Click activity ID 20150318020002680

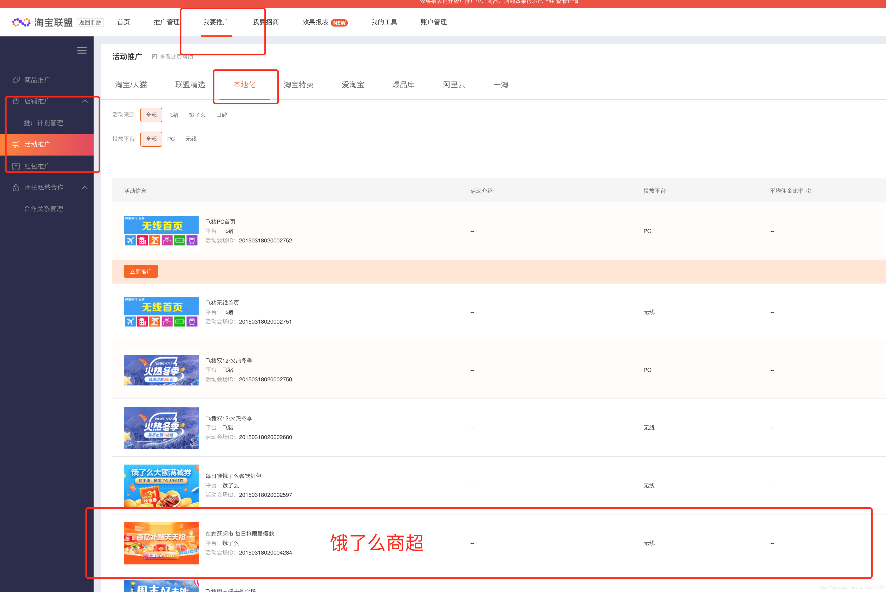point(265,437)
